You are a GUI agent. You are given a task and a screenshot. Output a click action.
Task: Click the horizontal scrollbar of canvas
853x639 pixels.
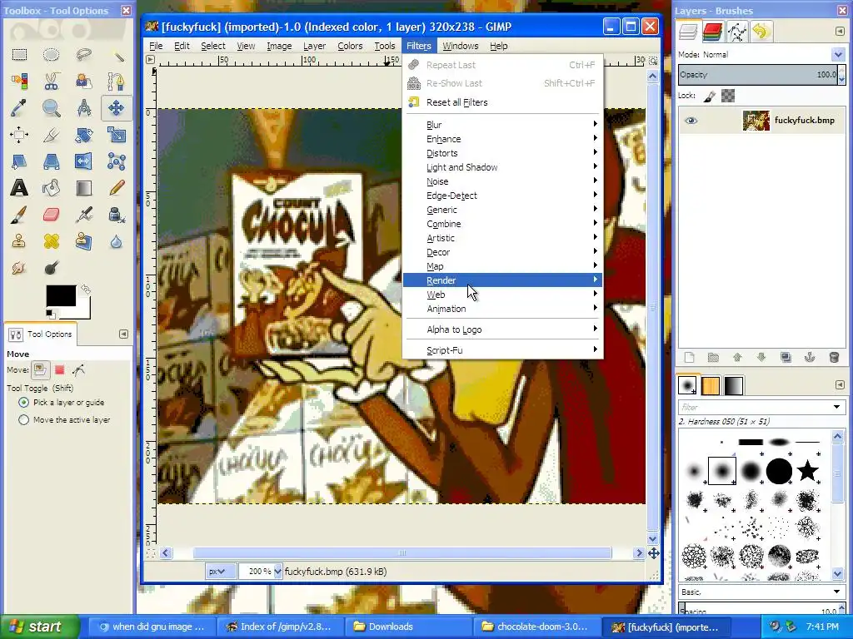402,553
